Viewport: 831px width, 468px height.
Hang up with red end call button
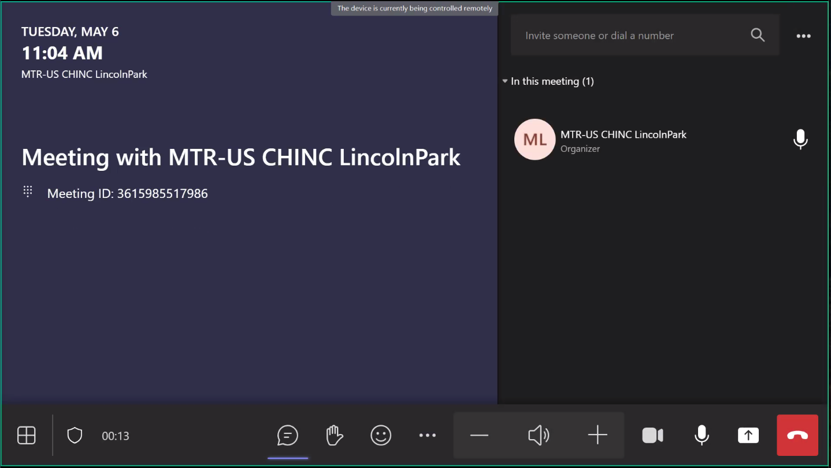click(x=797, y=435)
